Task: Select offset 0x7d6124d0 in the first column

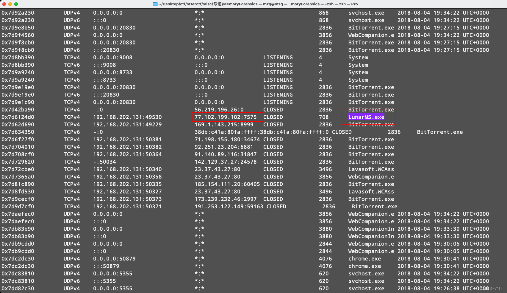Action: pyautogui.click(x=18, y=117)
